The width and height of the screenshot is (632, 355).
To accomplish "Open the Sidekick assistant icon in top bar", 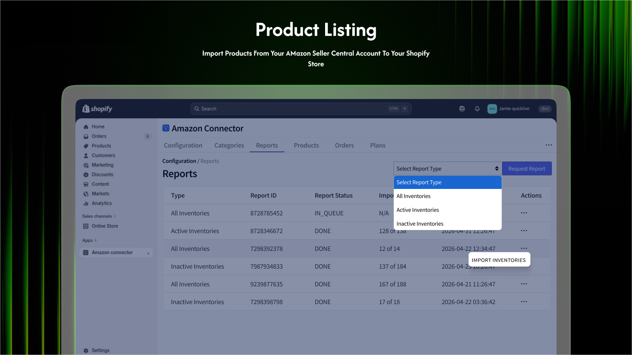I will pos(462,109).
